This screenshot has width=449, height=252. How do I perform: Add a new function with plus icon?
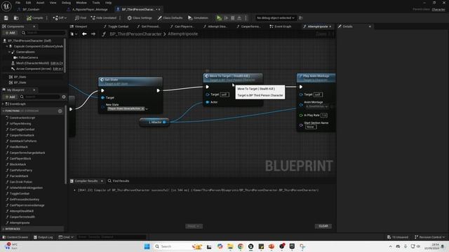point(60,111)
